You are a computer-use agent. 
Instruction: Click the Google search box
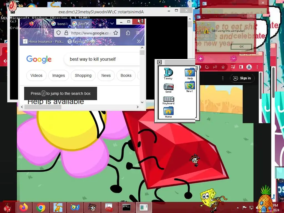click(102, 59)
